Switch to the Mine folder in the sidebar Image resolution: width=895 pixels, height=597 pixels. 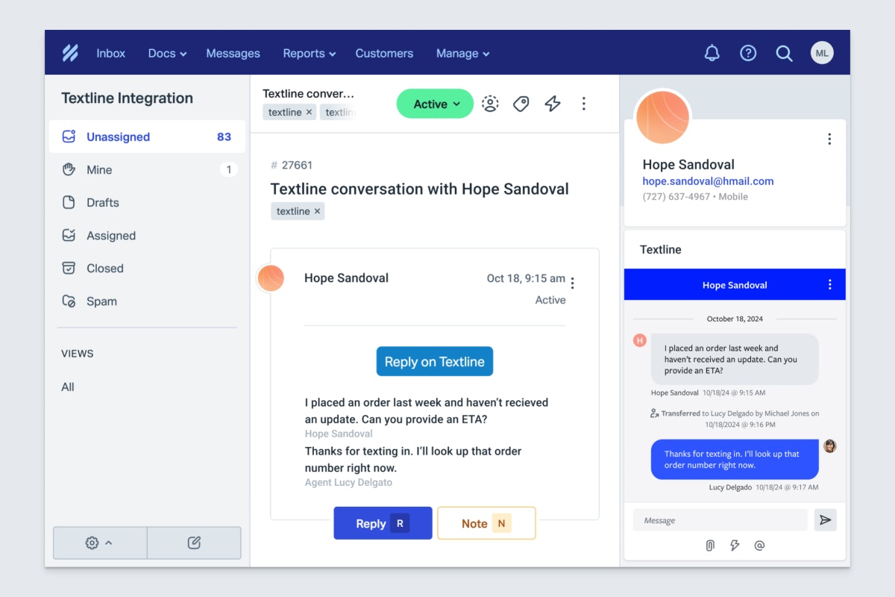click(x=98, y=169)
